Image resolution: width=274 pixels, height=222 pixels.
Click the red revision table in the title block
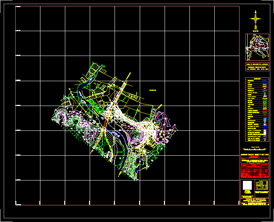(x=255, y=170)
